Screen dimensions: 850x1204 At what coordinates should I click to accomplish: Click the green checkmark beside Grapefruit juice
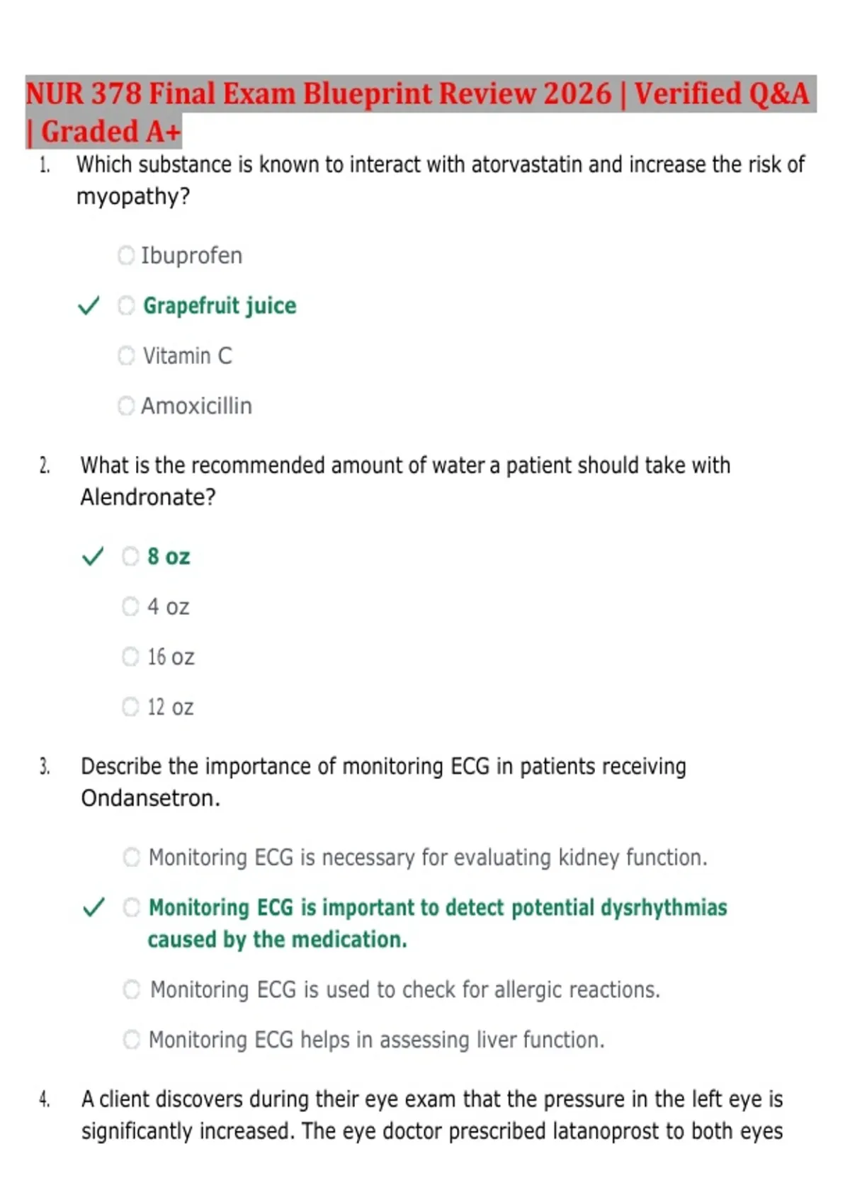tap(89, 306)
